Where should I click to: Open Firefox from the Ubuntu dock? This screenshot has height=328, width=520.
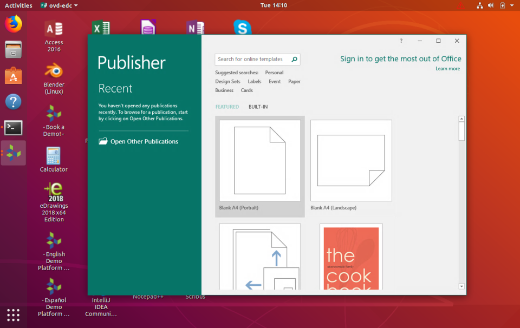pos(13,23)
